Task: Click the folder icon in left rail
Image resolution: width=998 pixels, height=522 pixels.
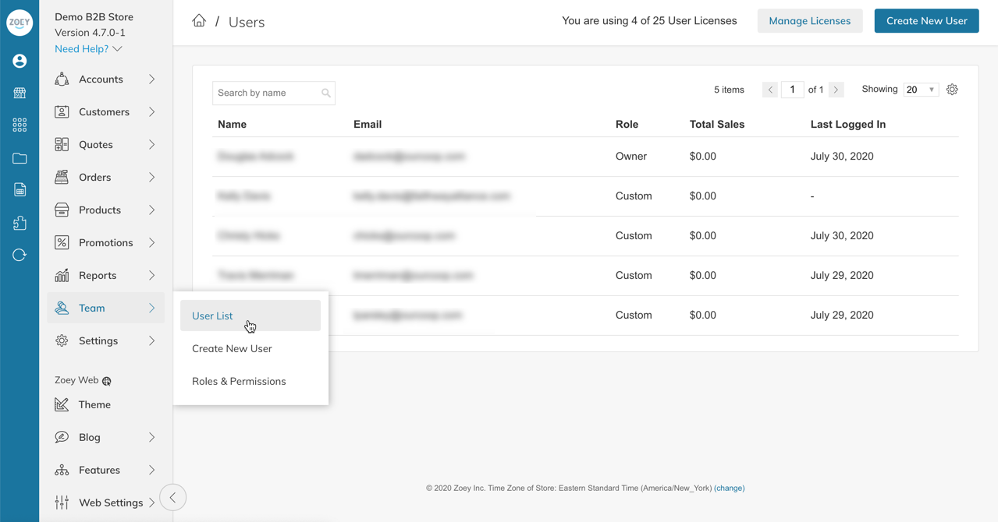Action: pyautogui.click(x=20, y=158)
